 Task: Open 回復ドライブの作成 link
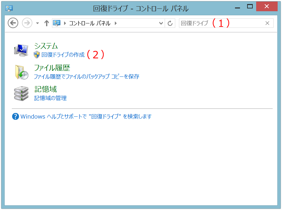[x=63, y=55]
